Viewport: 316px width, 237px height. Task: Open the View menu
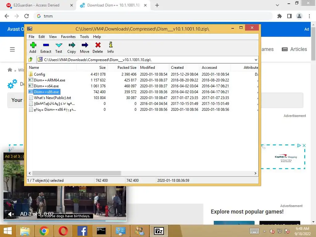click(53, 37)
